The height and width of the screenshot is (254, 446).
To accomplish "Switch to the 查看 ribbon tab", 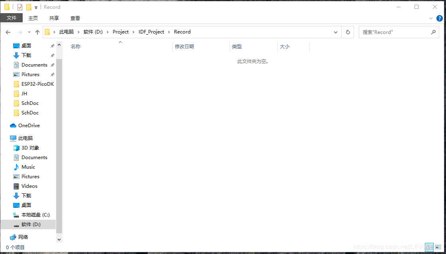I will (75, 18).
